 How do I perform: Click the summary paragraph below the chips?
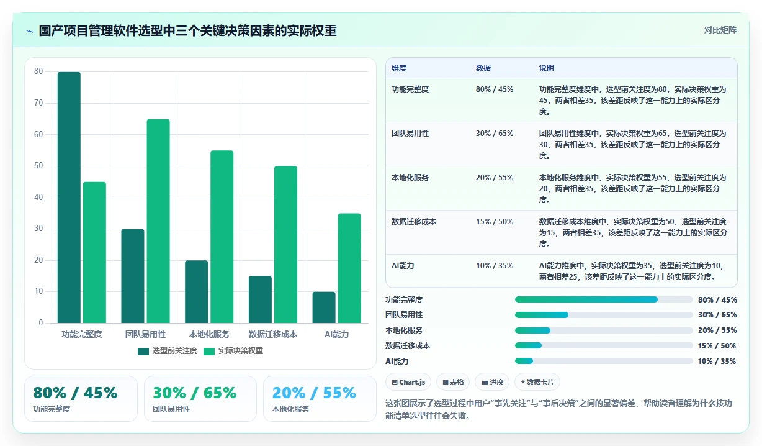tap(559, 409)
